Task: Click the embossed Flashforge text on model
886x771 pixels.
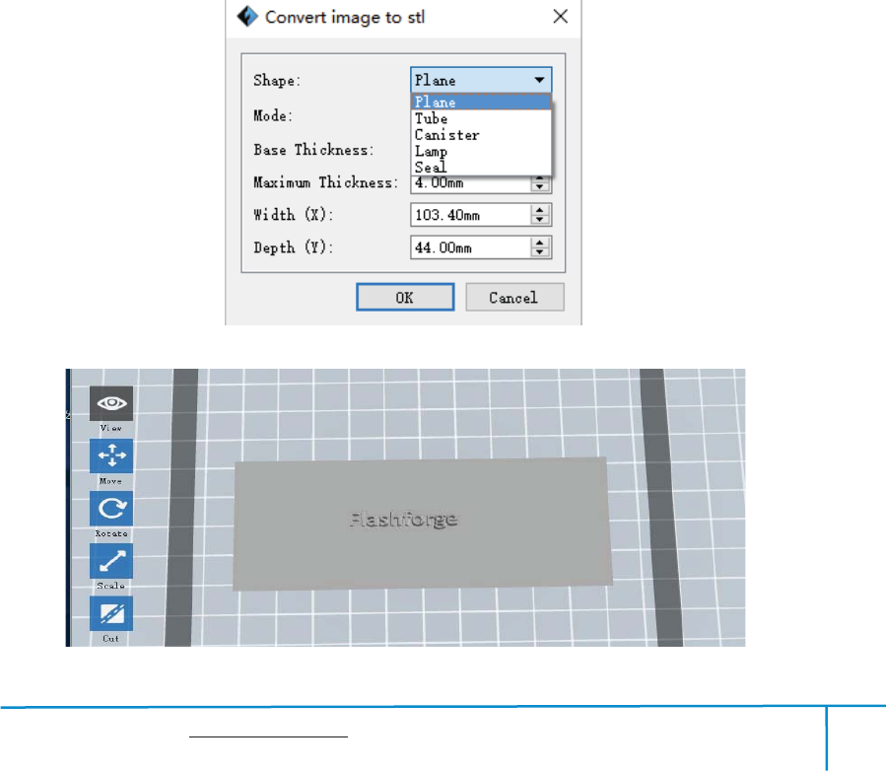Action: pyautogui.click(x=403, y=520)
